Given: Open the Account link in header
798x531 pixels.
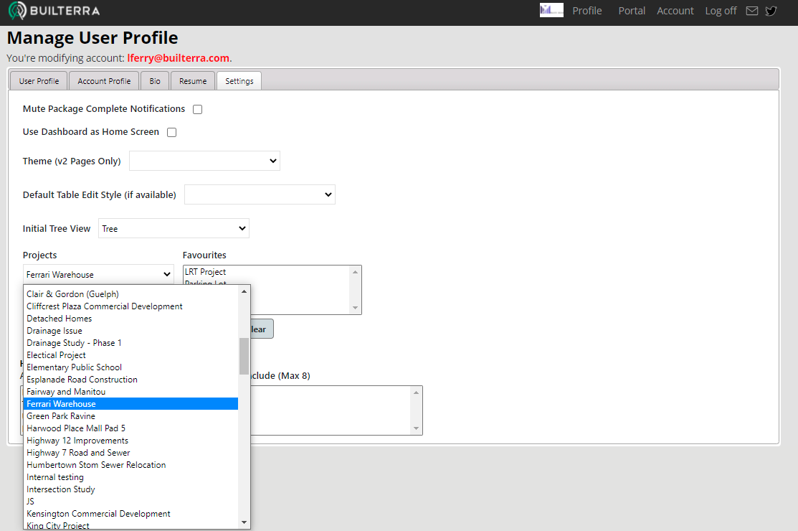Looking at the screenshot, I should 675,11.
